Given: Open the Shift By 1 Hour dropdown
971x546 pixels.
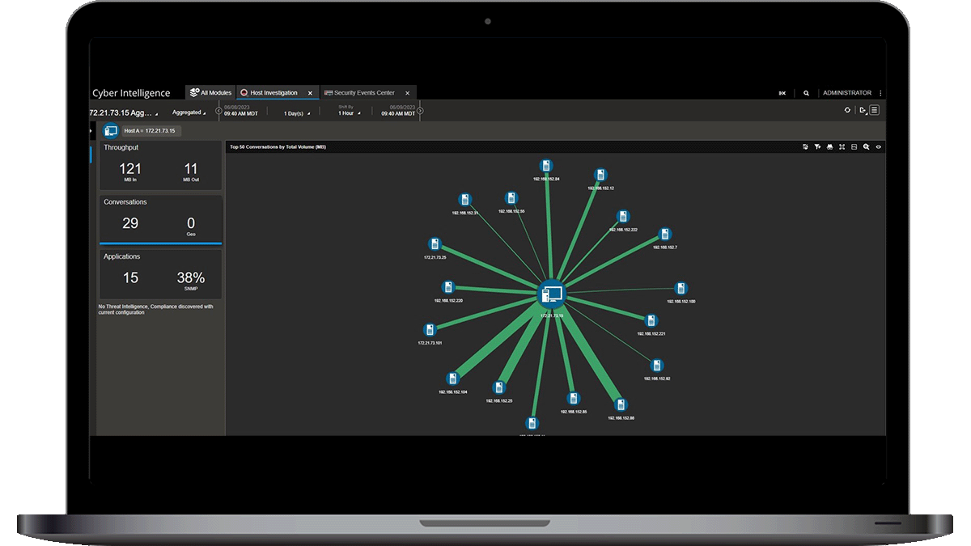Looking at the screenshot, I should tap(348, 113).
